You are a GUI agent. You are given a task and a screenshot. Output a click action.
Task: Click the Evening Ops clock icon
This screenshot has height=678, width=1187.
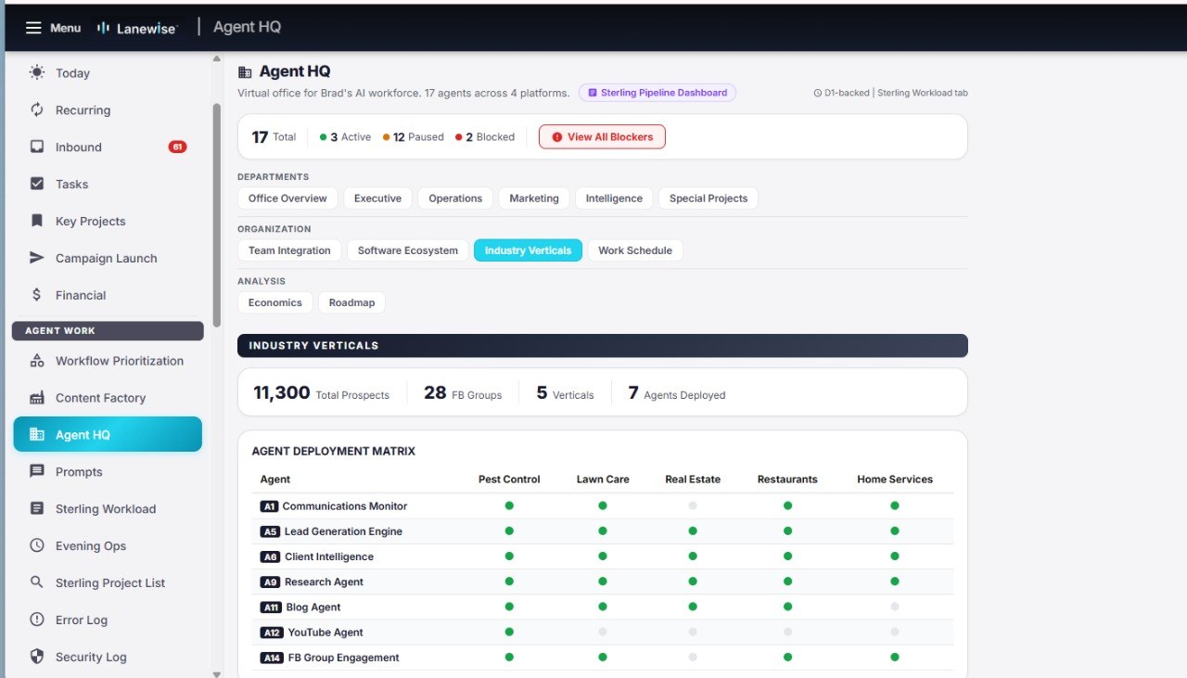[x=37, y=545]
